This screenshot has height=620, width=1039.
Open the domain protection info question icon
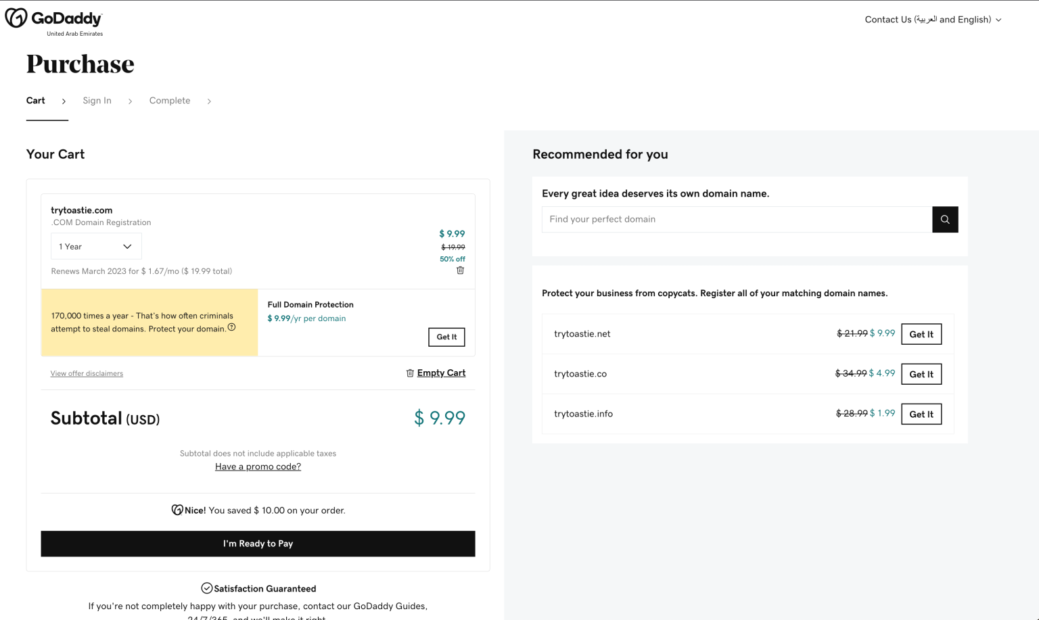(231, 327)
